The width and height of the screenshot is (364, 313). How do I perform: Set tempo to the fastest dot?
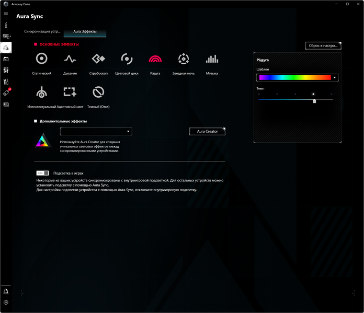coord(332,94)
